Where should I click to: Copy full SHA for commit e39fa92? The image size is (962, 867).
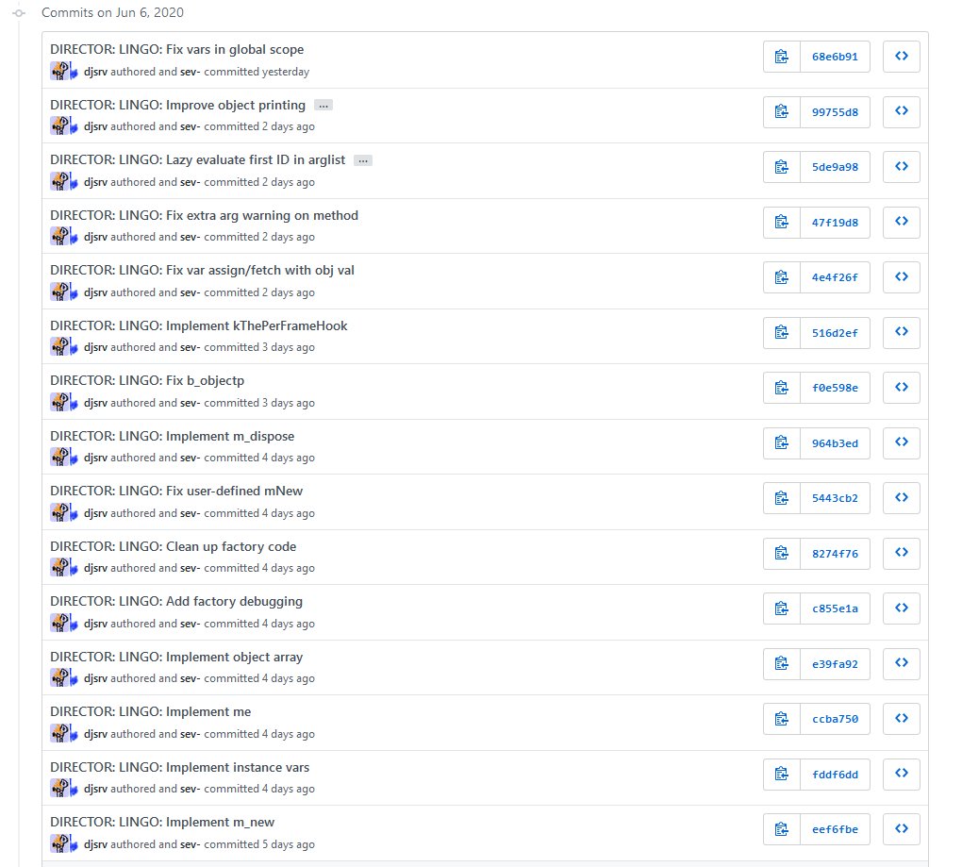pos(782,664)
